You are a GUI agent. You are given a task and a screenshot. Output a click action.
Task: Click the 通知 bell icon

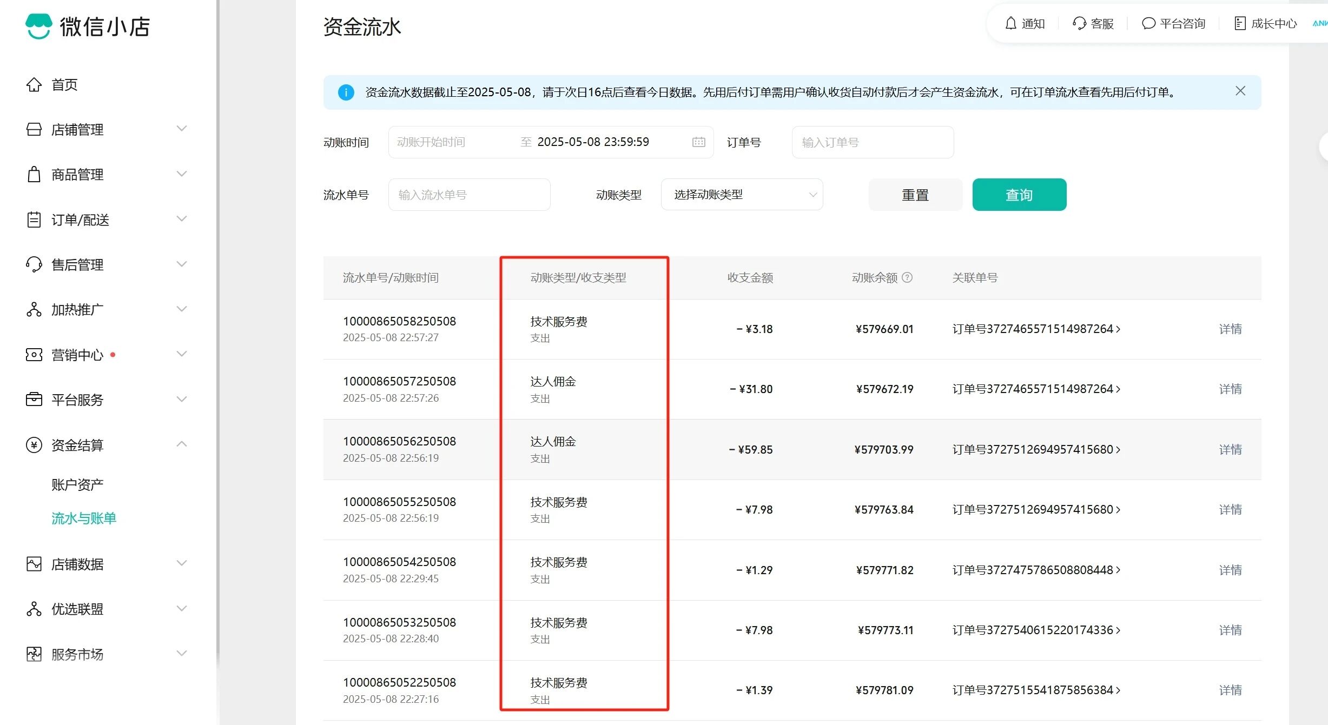pos(1010,24)
